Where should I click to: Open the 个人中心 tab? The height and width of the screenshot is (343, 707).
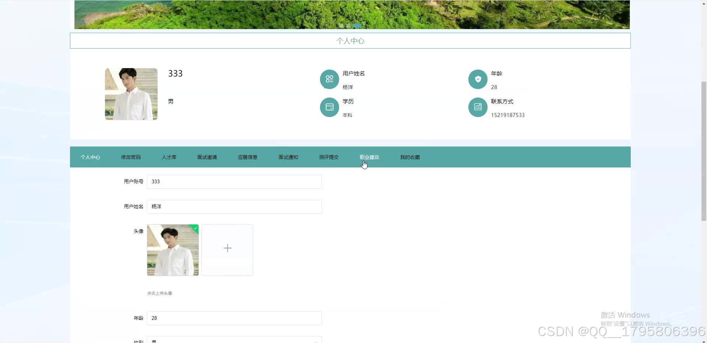click(90, 157)
